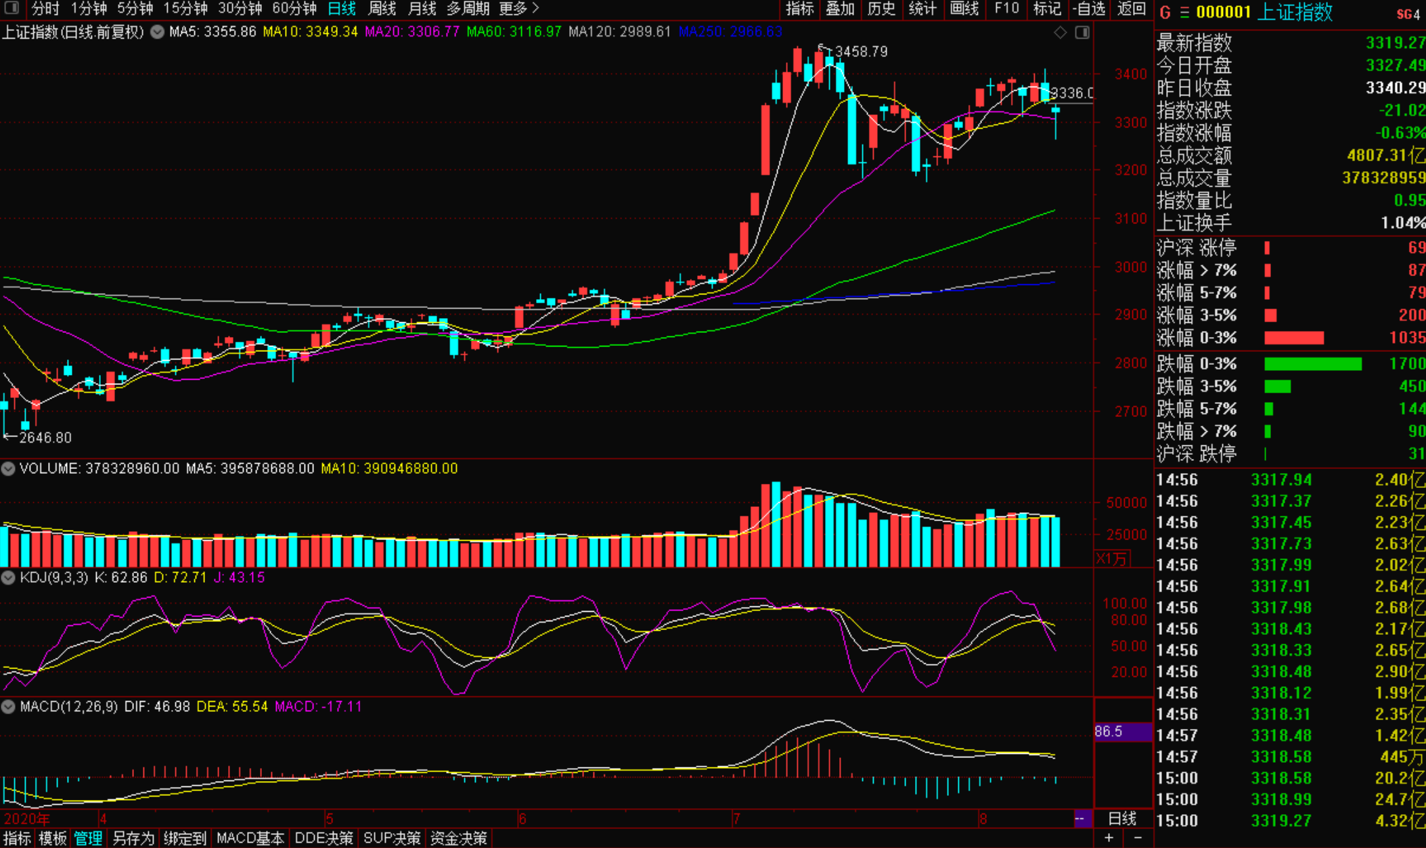Click 今日开盘 value 3327.49
1426x848 pixels.
click(x=1395, y=66)
